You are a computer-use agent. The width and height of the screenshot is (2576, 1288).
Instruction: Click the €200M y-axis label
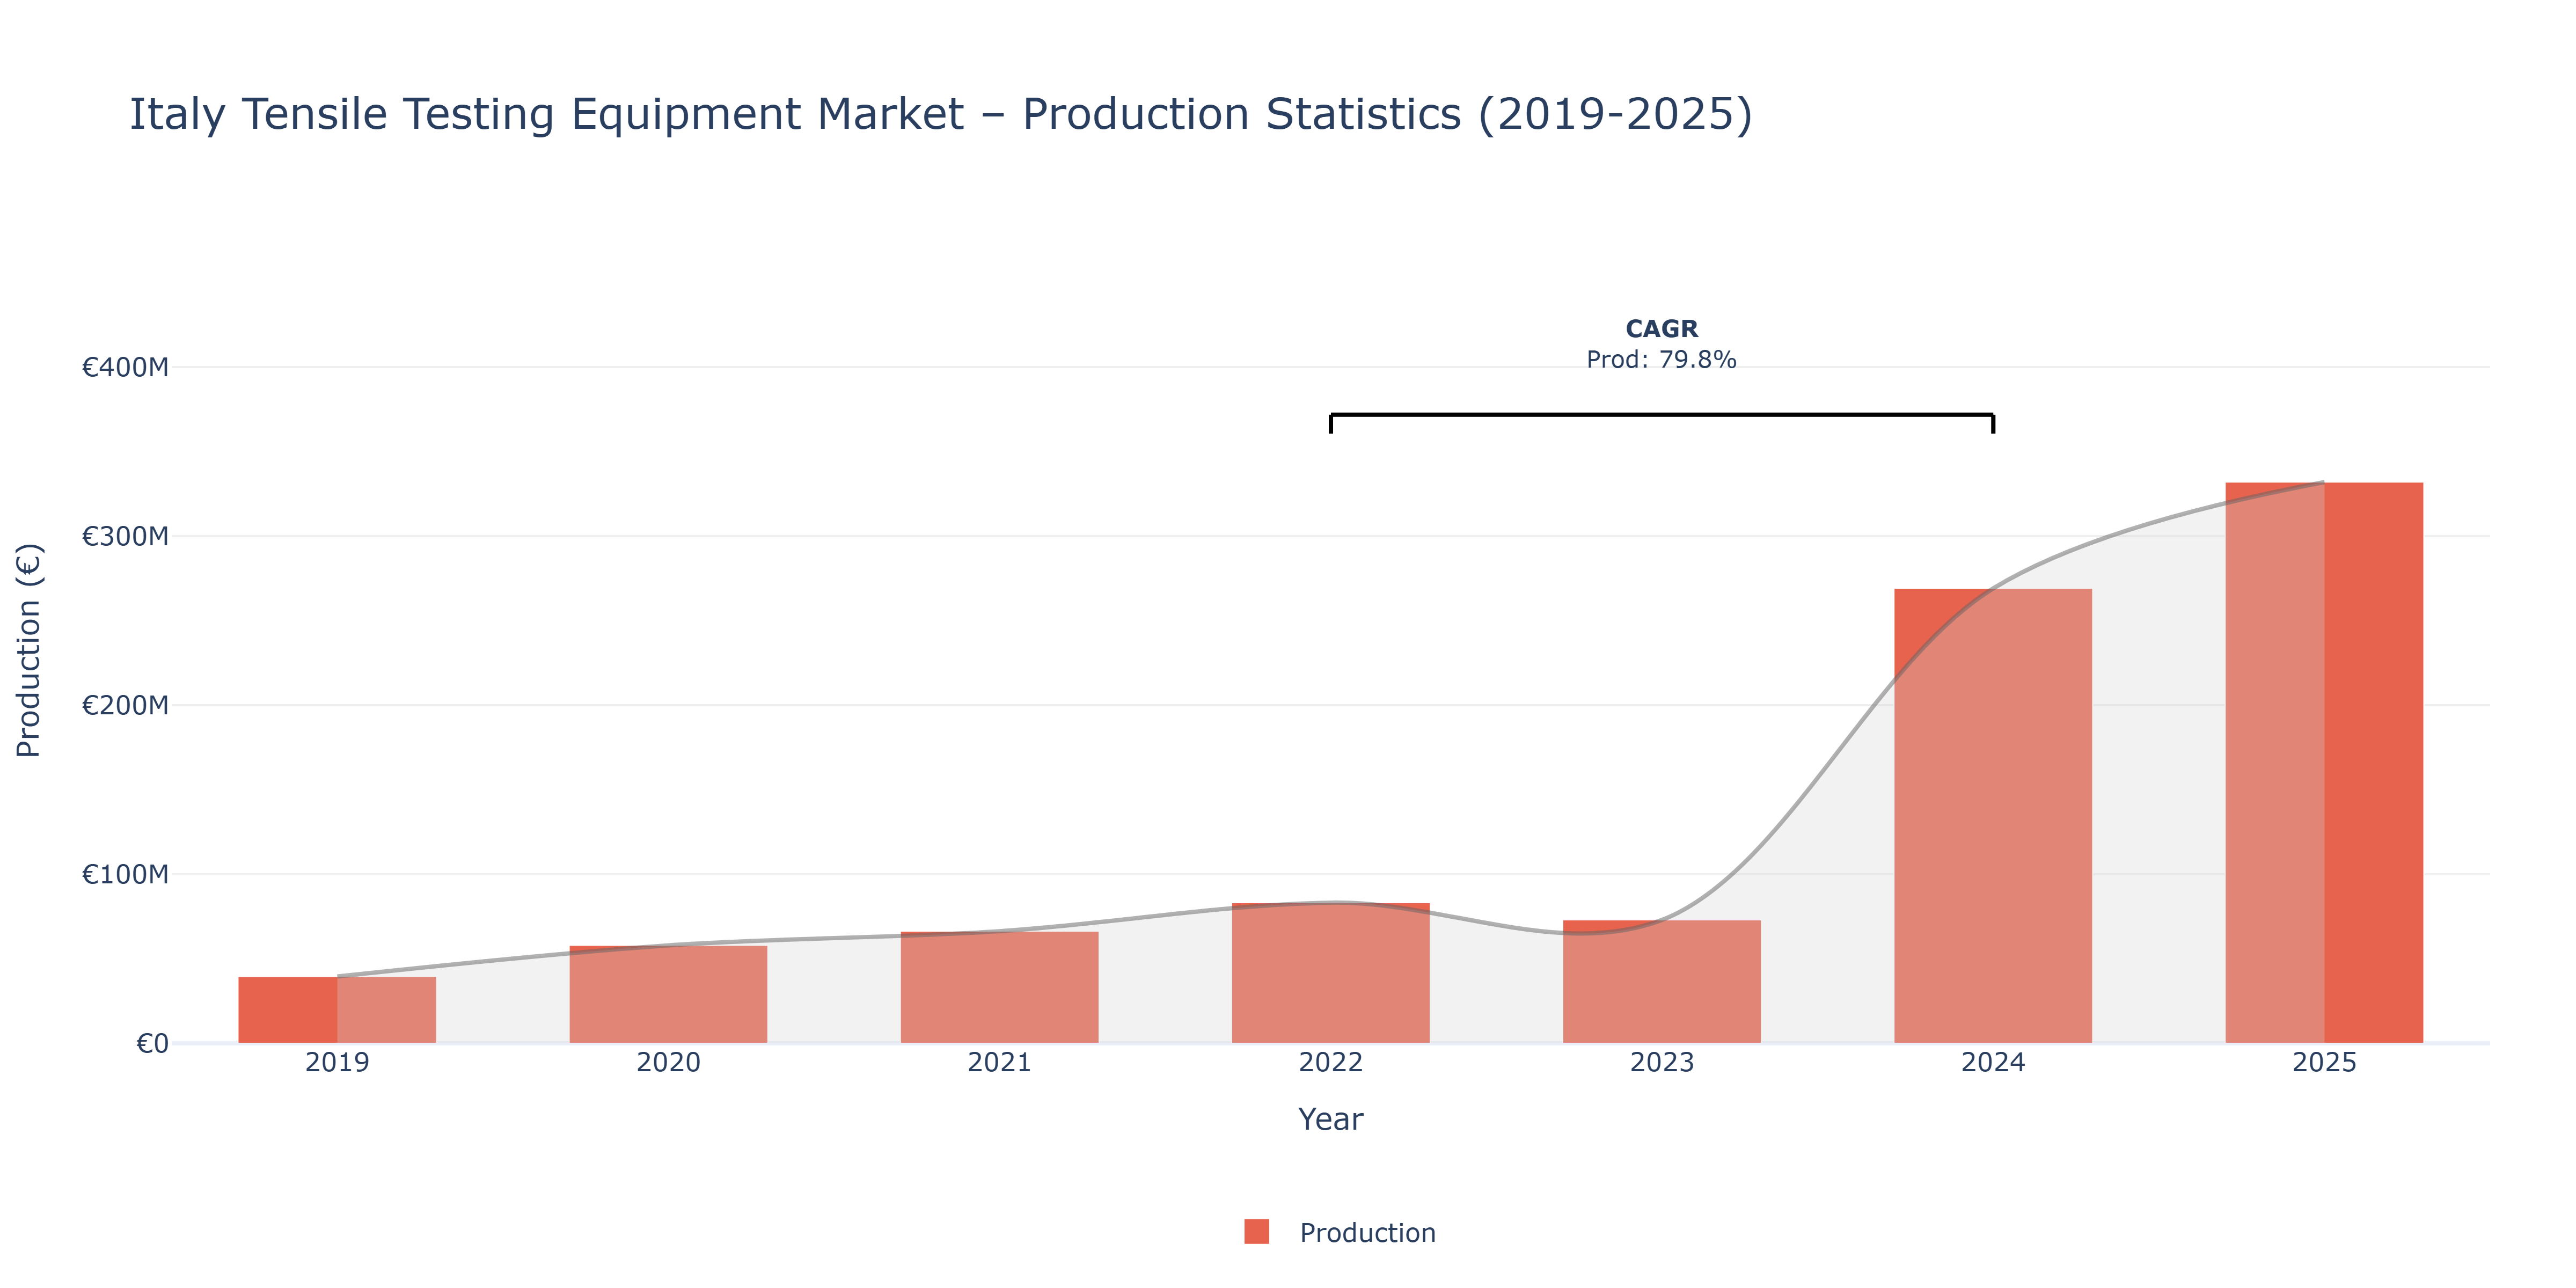[x=125, y=705]
